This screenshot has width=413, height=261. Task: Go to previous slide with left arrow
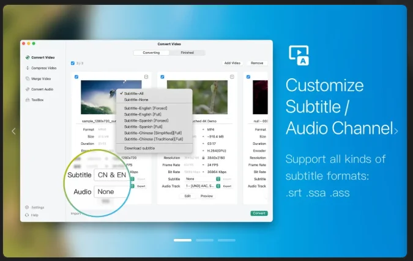pyautogui.click(x=13, y=131)
